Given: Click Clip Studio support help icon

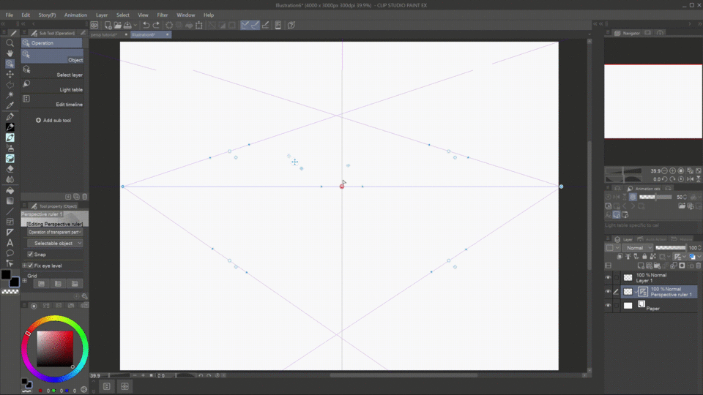Looking at the screenshot, I should [291, 25].
